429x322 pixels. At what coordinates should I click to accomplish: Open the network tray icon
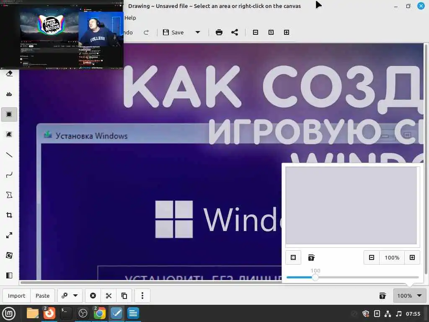388,314
